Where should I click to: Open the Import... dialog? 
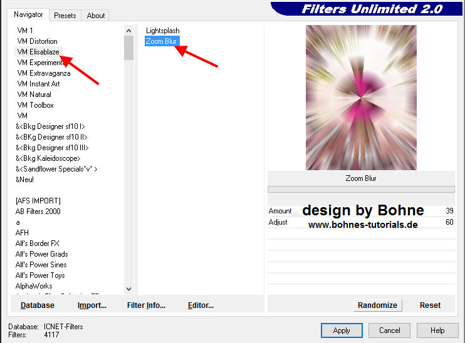pos(92,305)
